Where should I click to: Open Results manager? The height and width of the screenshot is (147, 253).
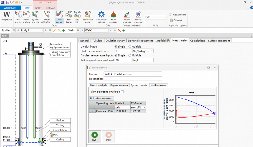(138, 17)
